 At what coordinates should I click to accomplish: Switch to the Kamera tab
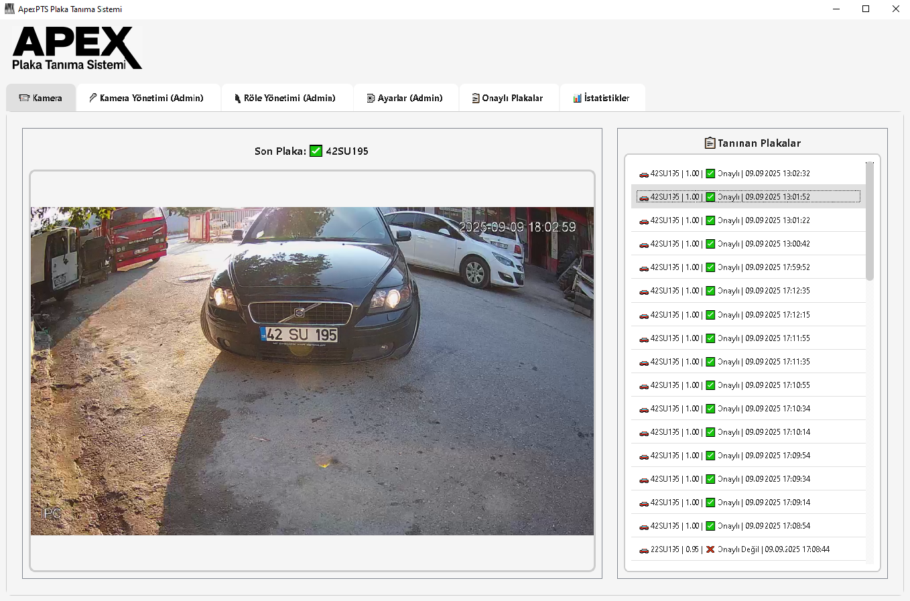point(41,98)
